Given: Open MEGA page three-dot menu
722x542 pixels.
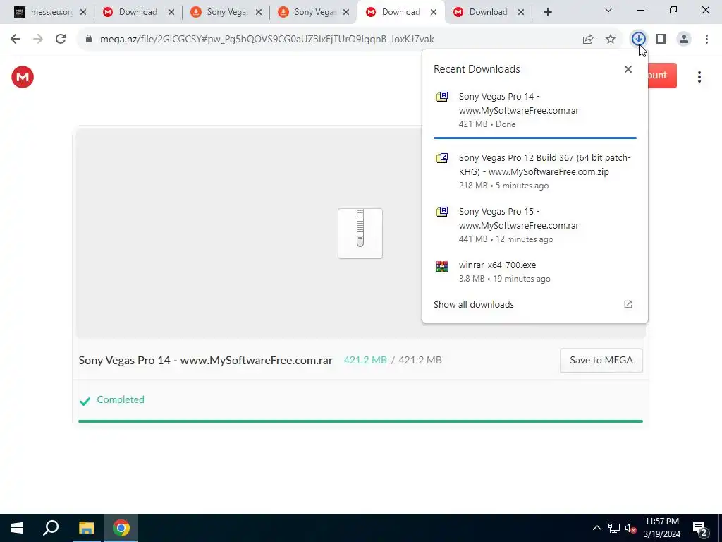Looking at the screenshot, I should [699, 77].
